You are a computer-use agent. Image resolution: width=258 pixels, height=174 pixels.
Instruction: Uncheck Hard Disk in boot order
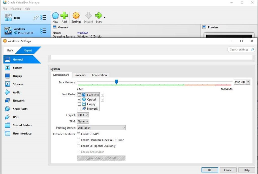[79, 95]
